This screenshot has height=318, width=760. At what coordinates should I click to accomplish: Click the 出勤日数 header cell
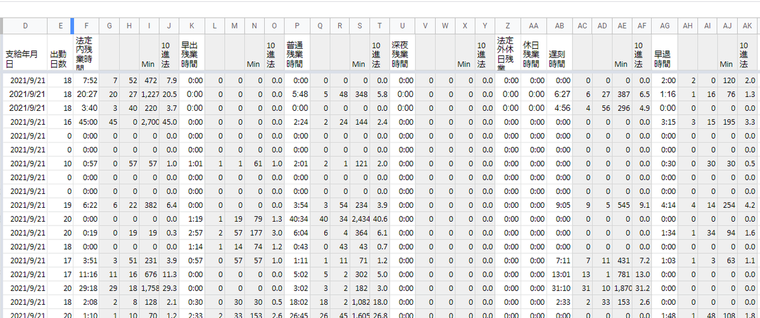(60, 54)
